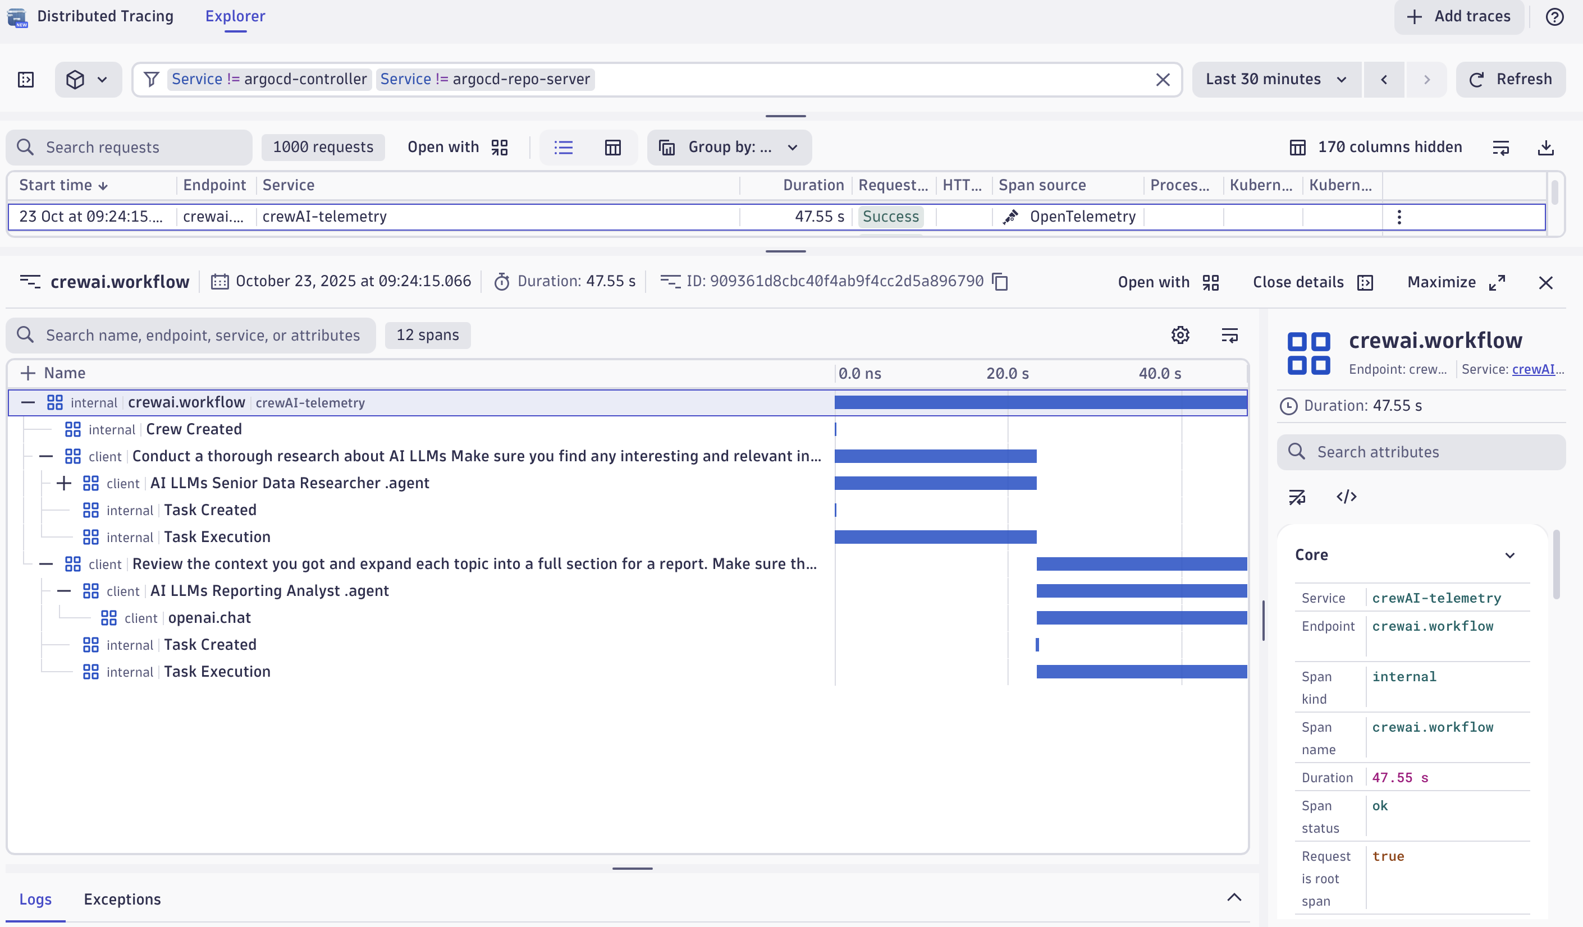
Task: Switch to the Exceptions tab
Action: [122, 900]
